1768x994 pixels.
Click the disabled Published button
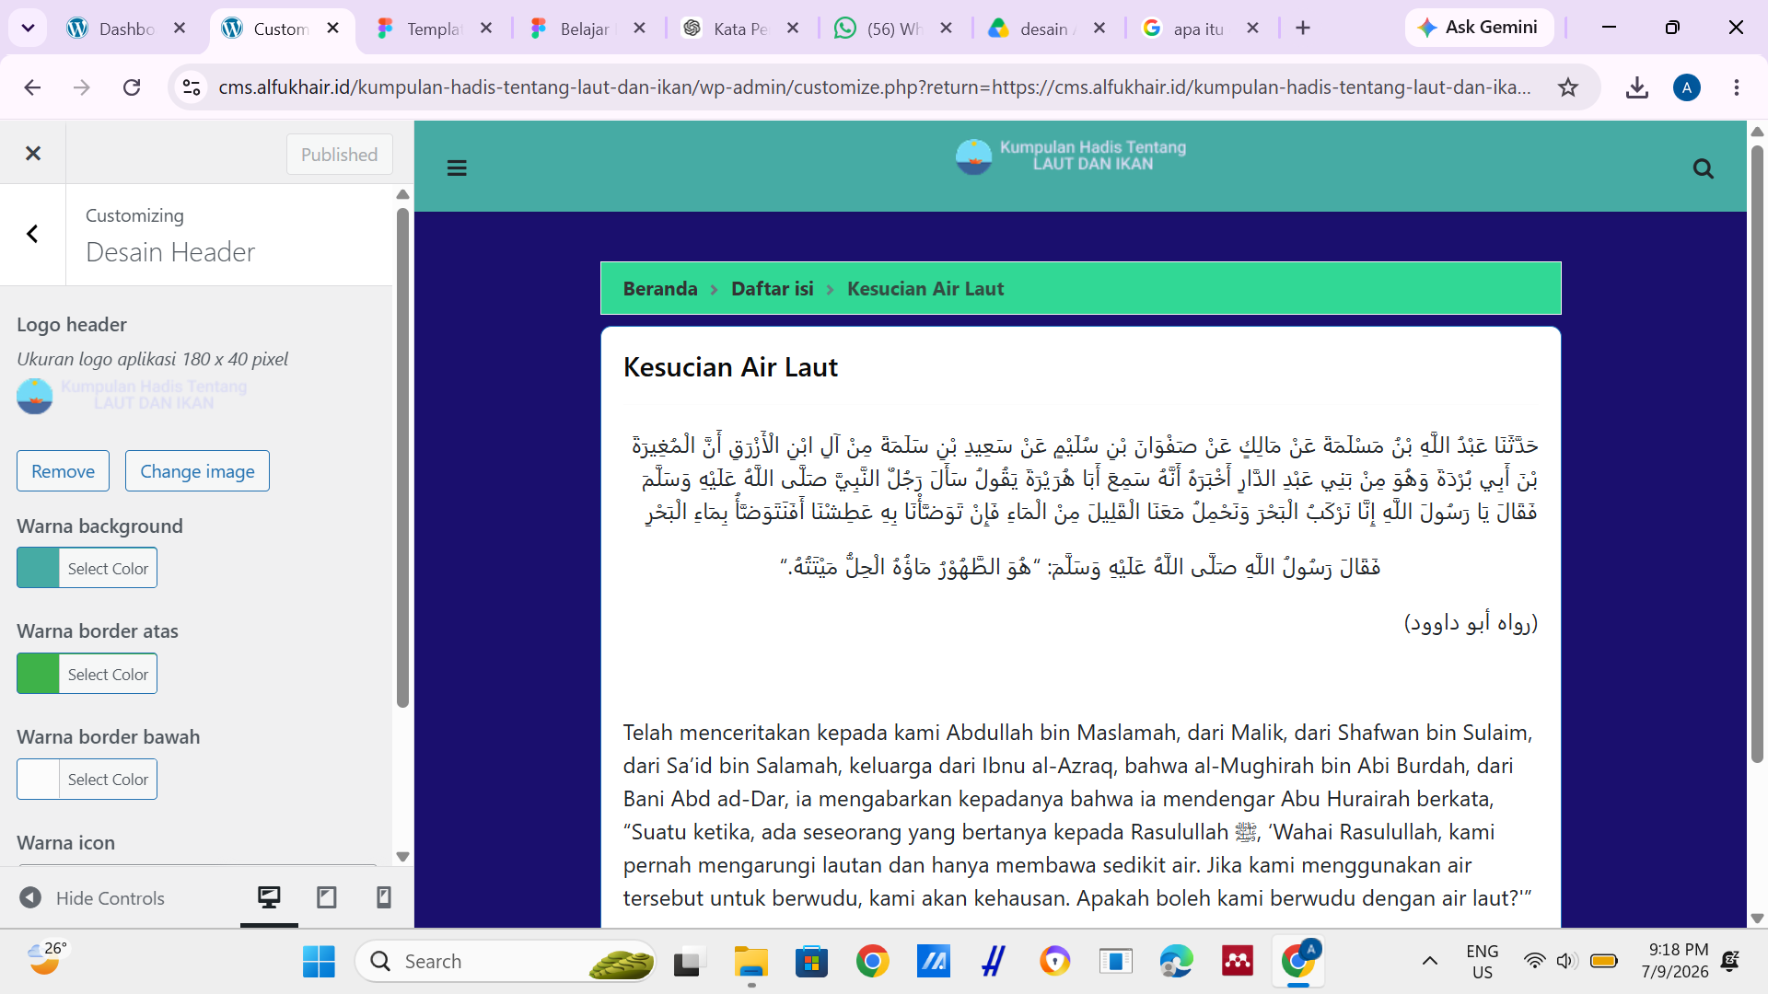[x=339, y=155]
